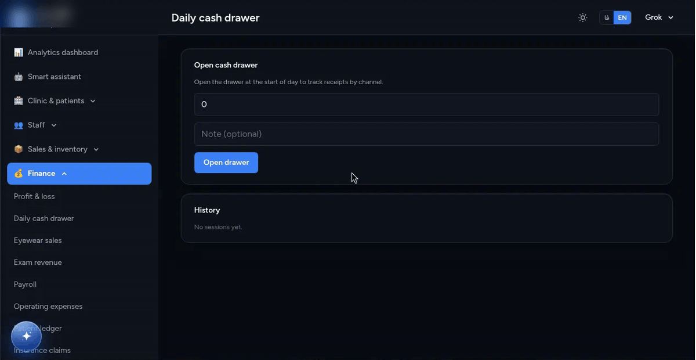
Task: Click the Sales & inventory box icon
Action: tap(19, 149)
